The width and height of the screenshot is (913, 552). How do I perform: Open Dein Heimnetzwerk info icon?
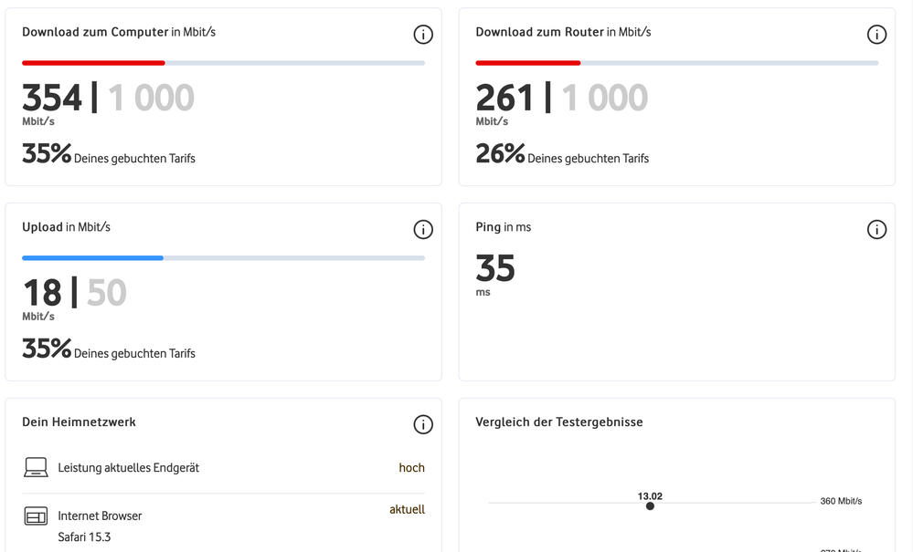[423, 425]
